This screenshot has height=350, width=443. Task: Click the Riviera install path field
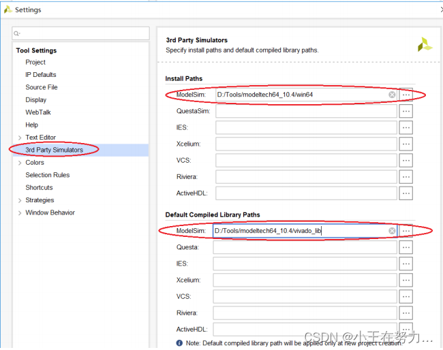coord(306,176)
